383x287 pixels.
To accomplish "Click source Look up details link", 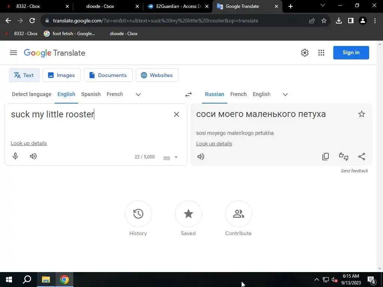I will coord(28,143).
